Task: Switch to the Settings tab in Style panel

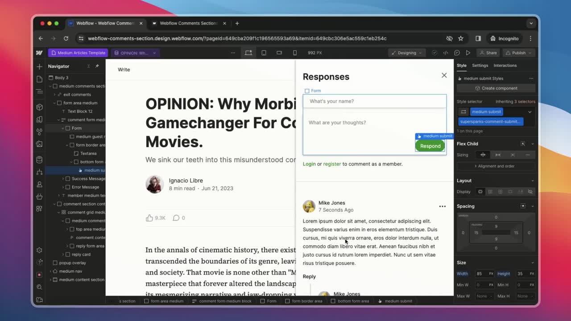Action: coord(480,65)
